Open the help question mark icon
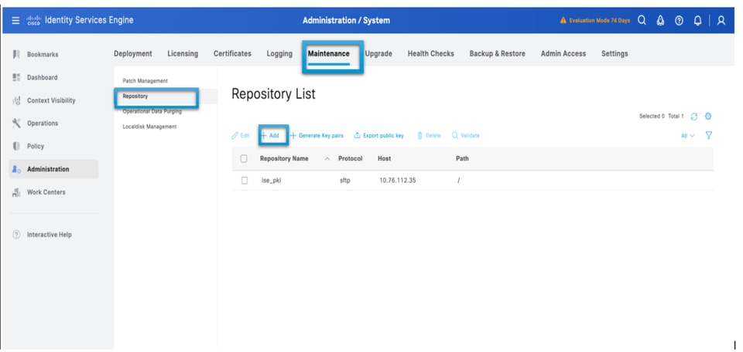The width and height of the screenshot is (743, 352). (679, 20)
